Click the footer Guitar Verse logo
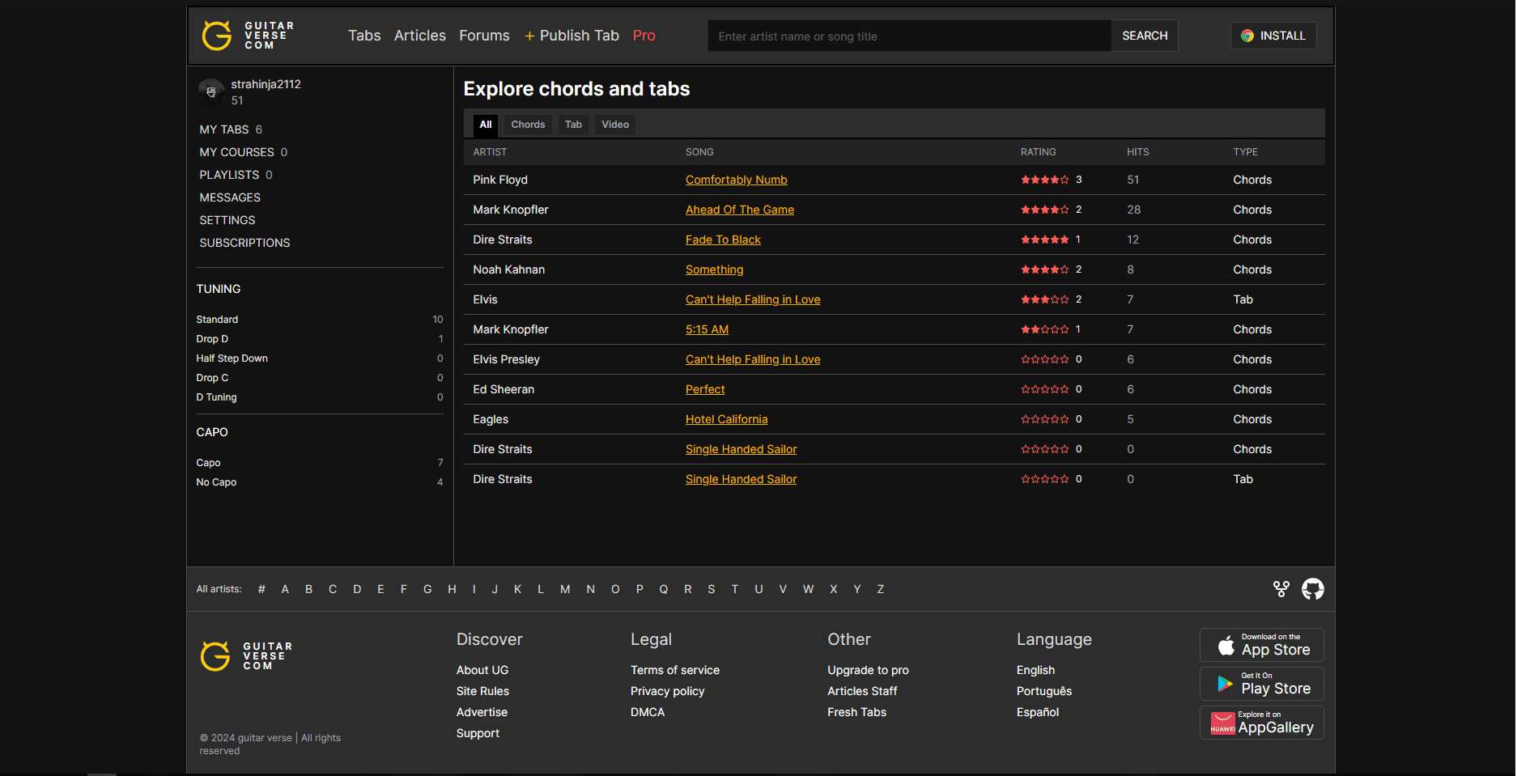This screenshot has width=1517, height=776. click(246, 656)
